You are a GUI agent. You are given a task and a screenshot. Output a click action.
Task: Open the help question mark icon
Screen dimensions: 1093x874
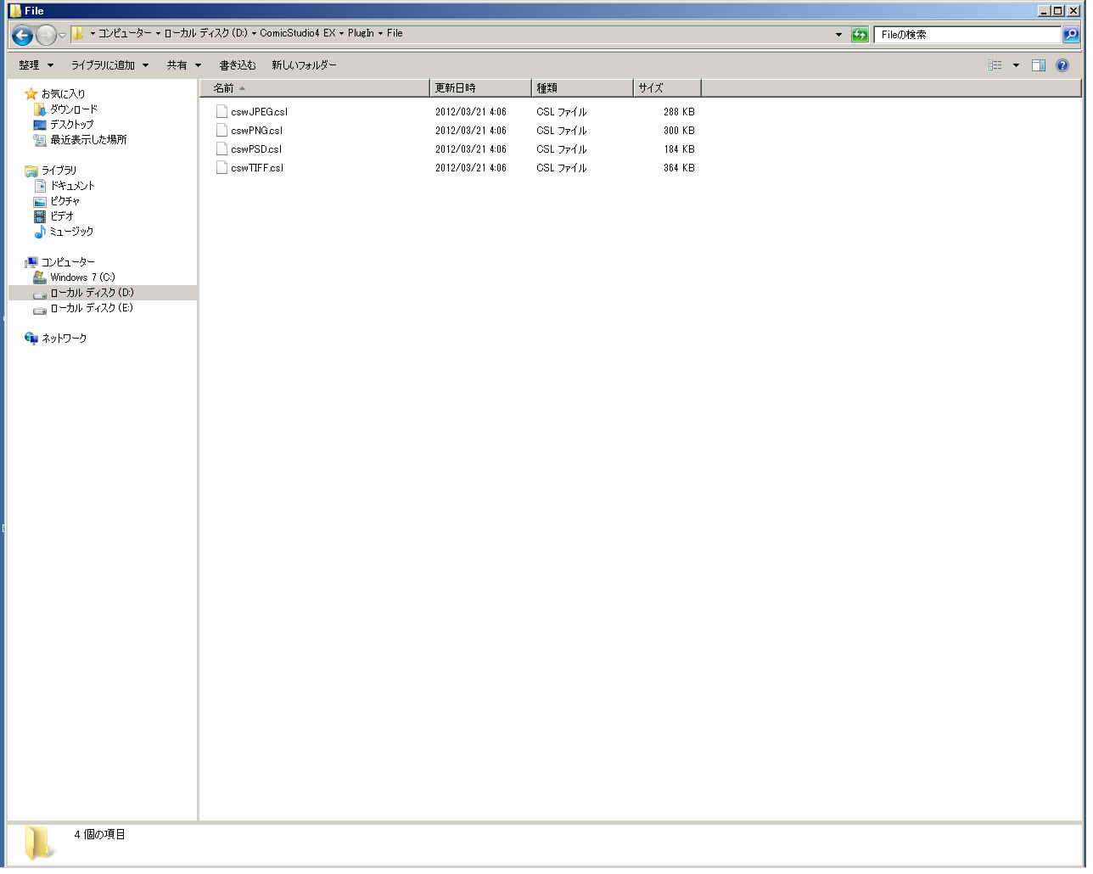(x=1062, y=65)
